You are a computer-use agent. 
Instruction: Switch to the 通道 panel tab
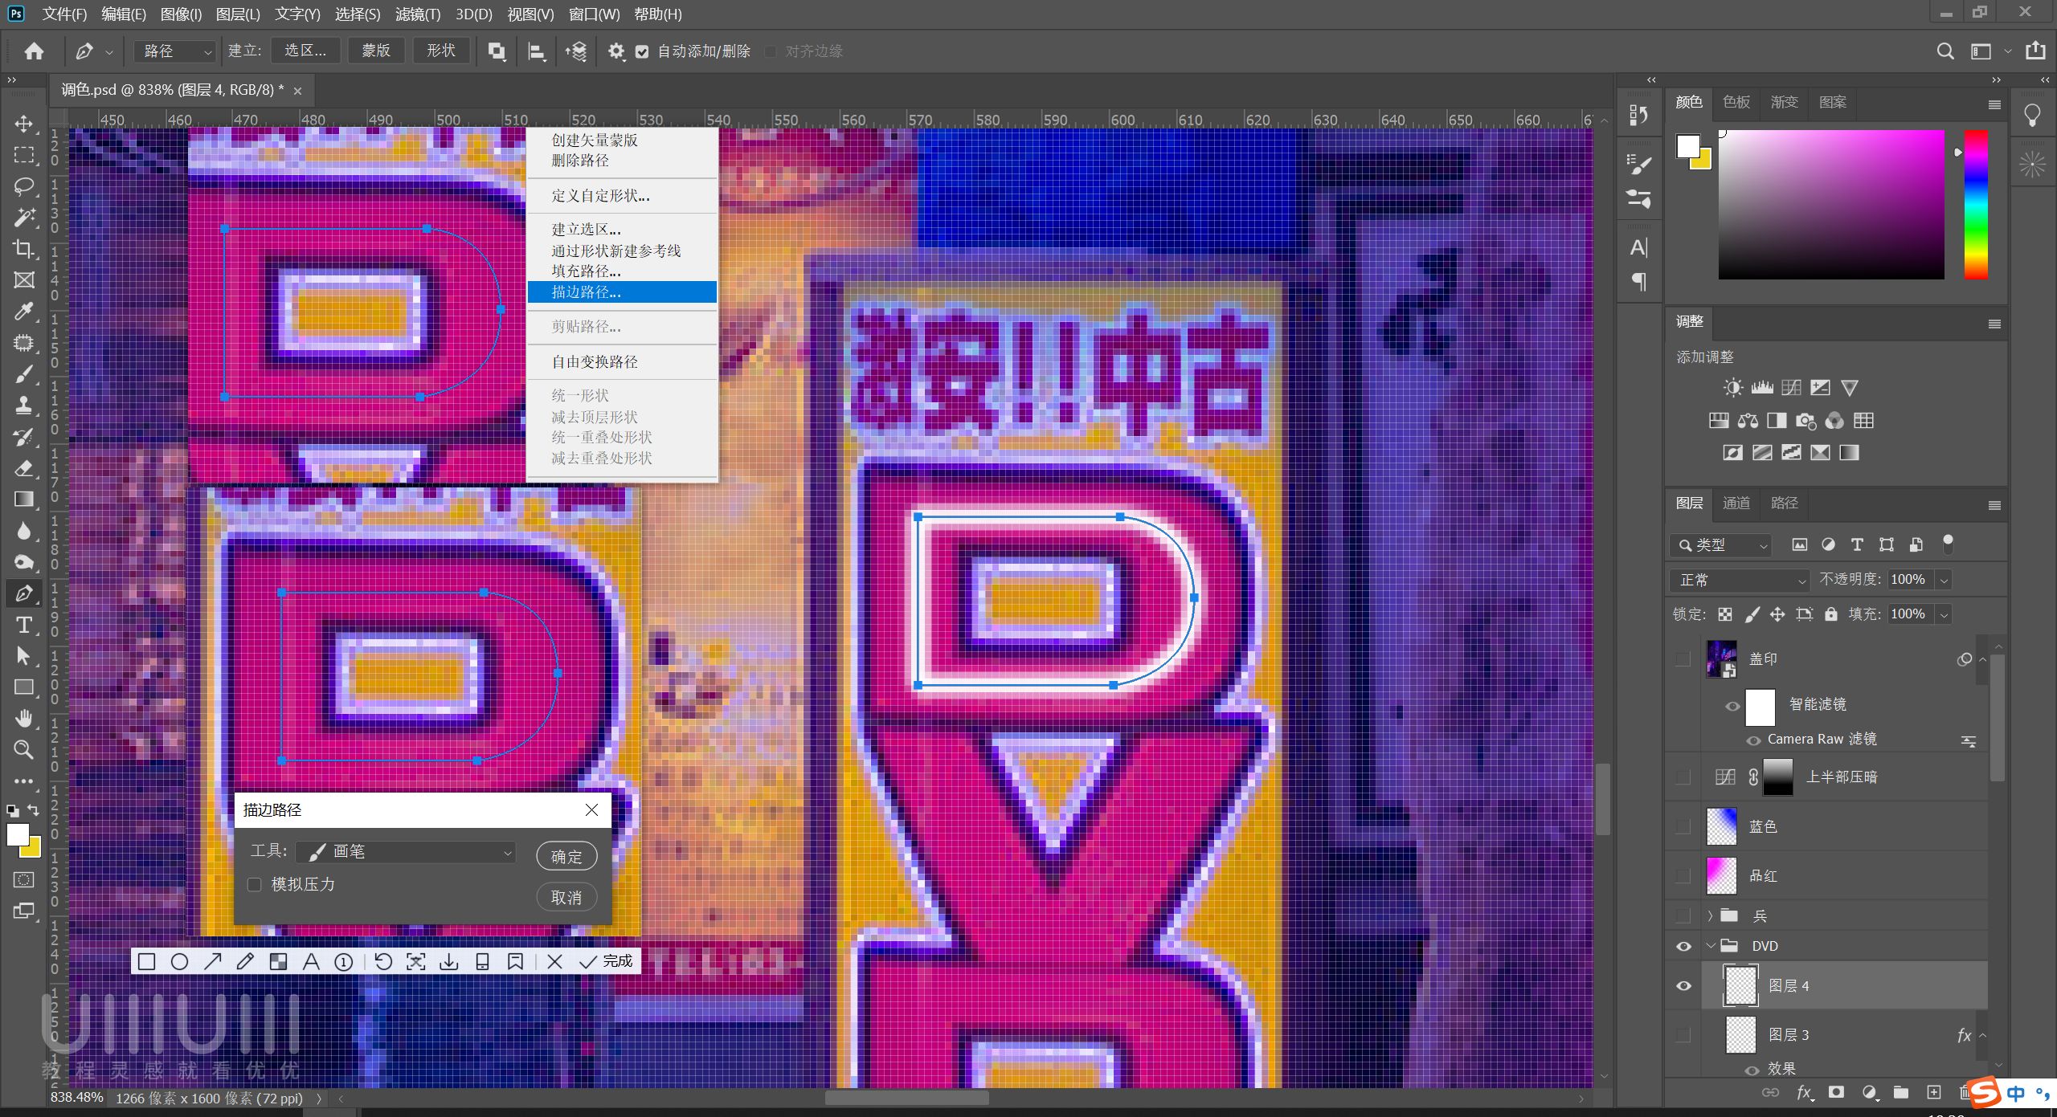(1736, 503)
